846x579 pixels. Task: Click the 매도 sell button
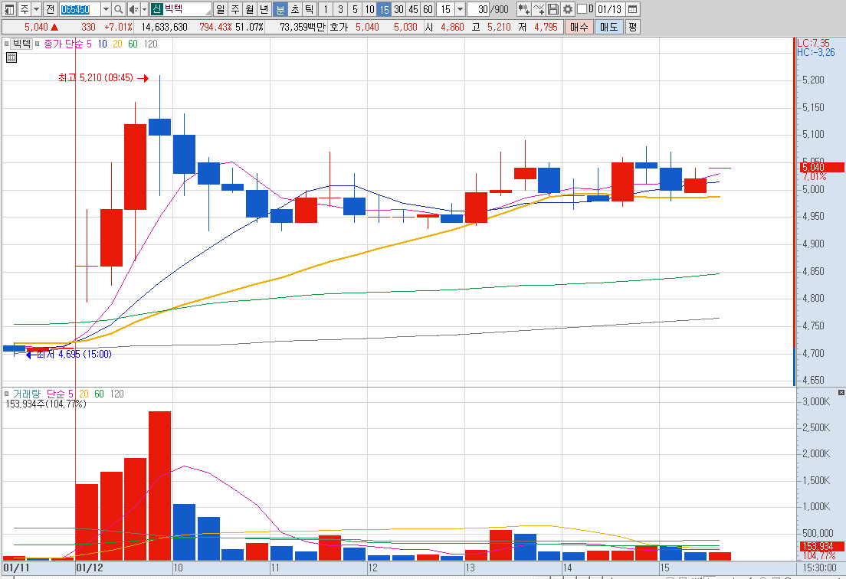pyautogui.click(x=609, y=27)
